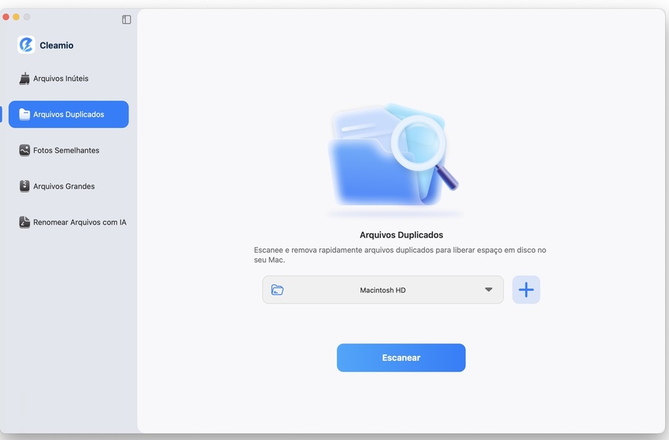Image resolution: width=669 pixels, height=440 pixels.
Task: Start scan with the Escanear button
Action: point(401,357)
